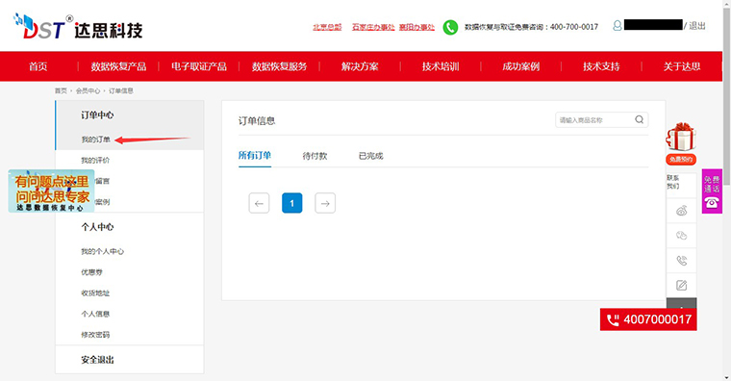Switch to 已完成 tab

click(x=370, y=156)
